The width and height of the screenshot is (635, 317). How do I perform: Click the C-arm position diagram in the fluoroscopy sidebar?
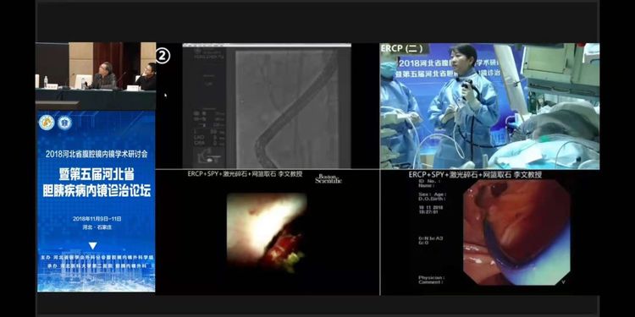coord(204,156)
